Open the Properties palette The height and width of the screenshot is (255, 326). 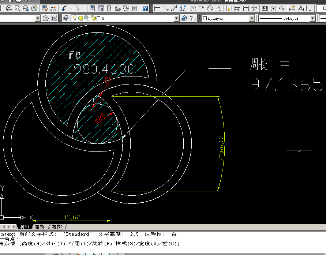coord(92,8)
